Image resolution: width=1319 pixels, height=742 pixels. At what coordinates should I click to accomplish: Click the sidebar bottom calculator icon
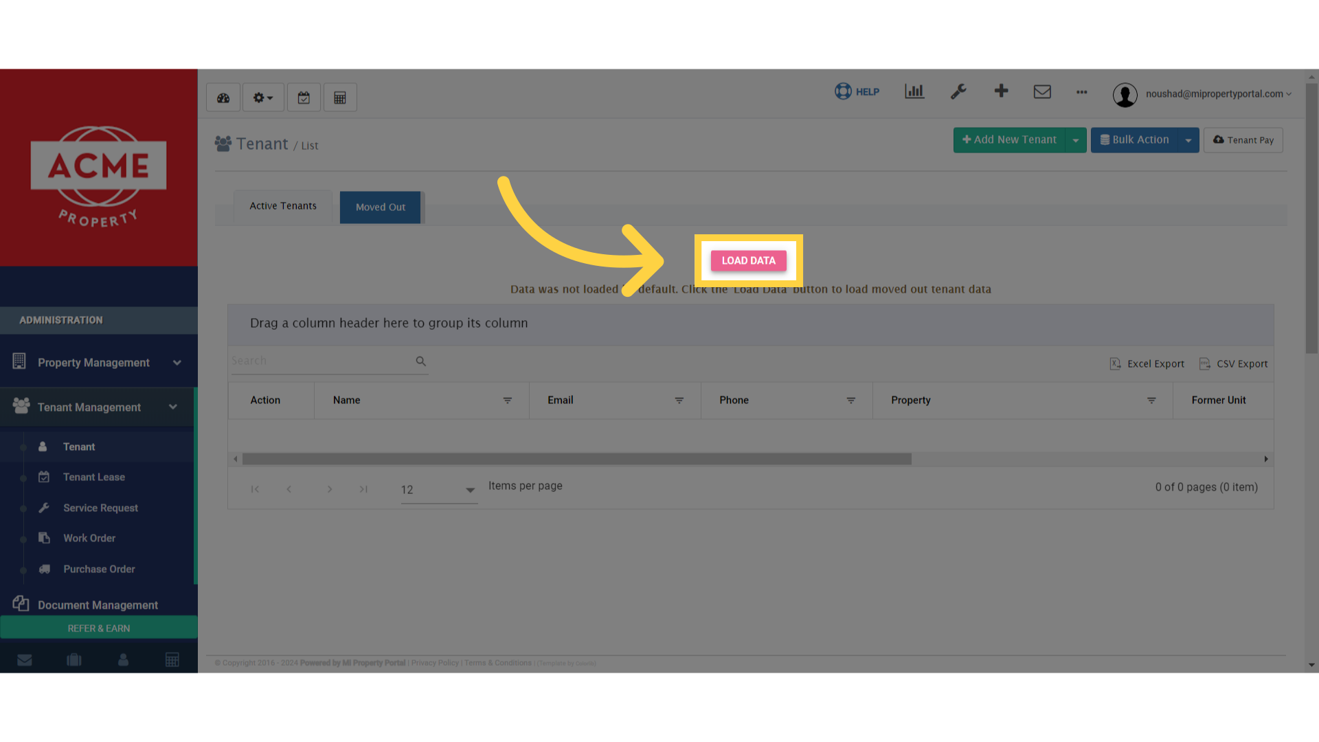172,660
